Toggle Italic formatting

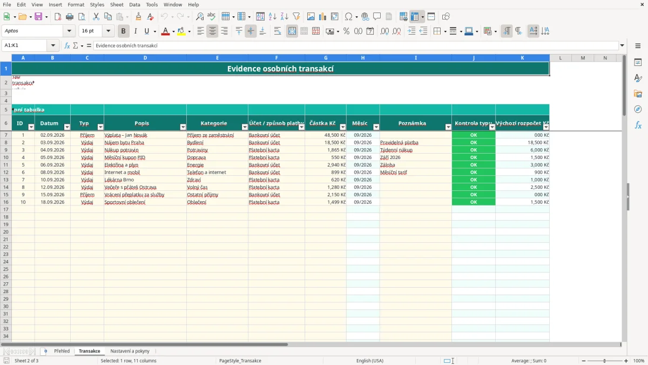(135, 31)
